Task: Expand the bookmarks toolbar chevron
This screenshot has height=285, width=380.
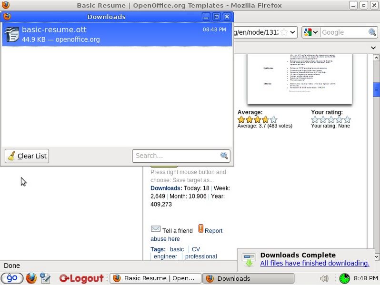Action: [373, 48]
